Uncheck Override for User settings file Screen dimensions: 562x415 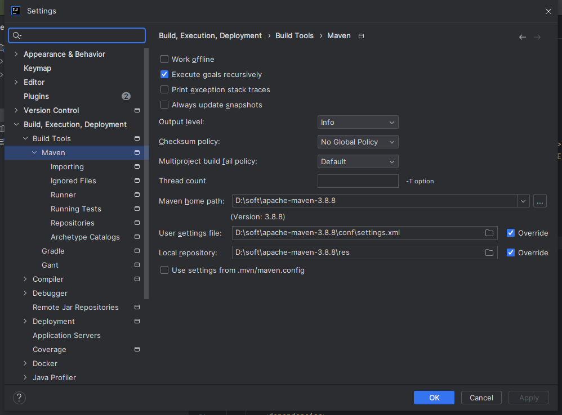click(511, 233)
